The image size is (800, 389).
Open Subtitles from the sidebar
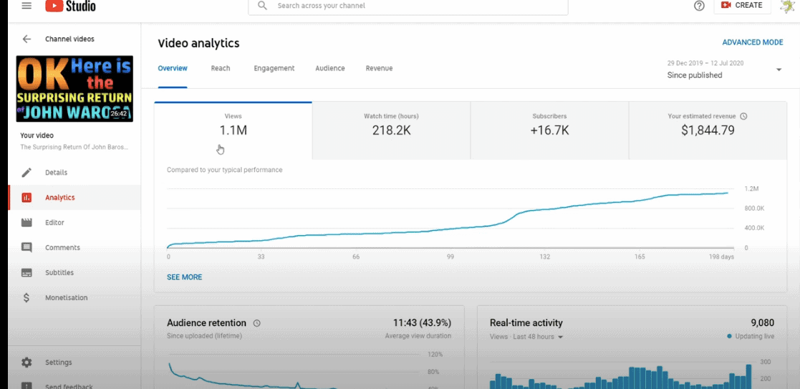click(x=59, y=273)
